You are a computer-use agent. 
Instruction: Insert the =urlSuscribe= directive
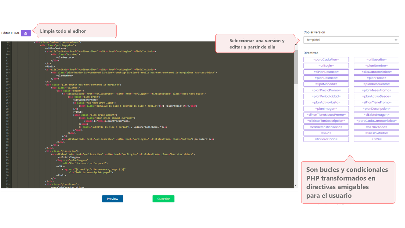pos(376,60)
